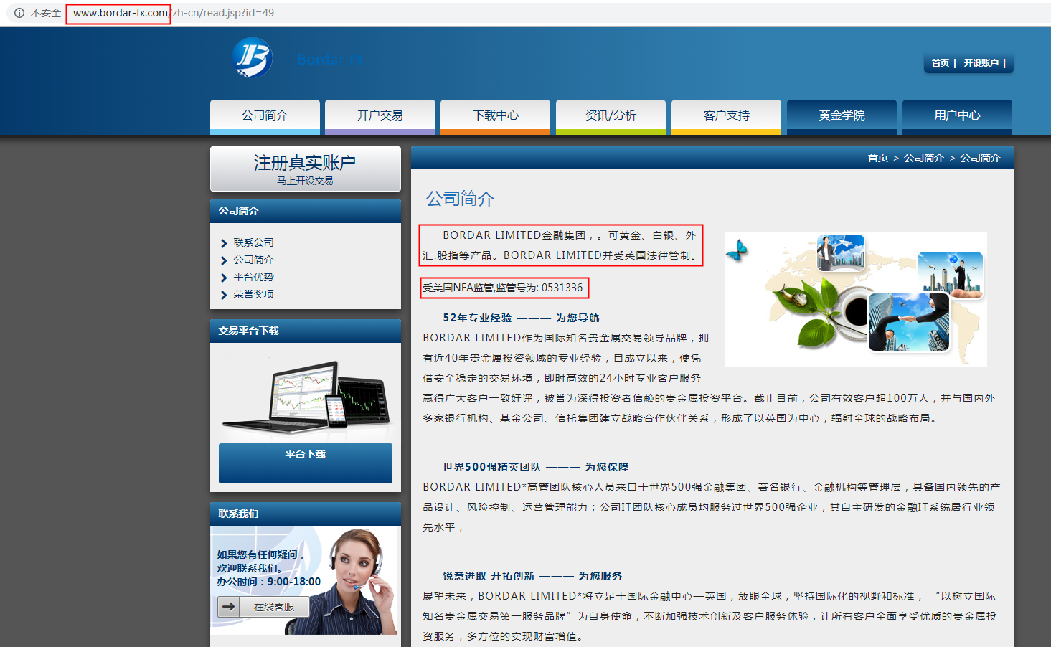Click heading 52年专业经验 为您导航
This screenshot has width=1051, height=647.
(521, 318)
